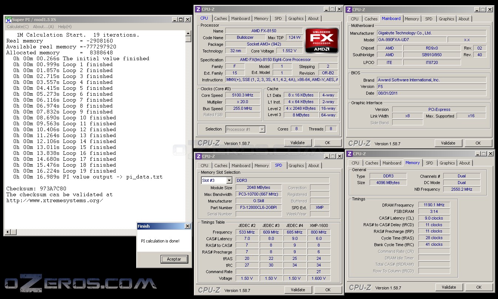Image resolution: width=498 pixels, height=299 pixels.
Task: Click the FSB:DRAM ratio value '3:14'
Action: pos(434,211)
